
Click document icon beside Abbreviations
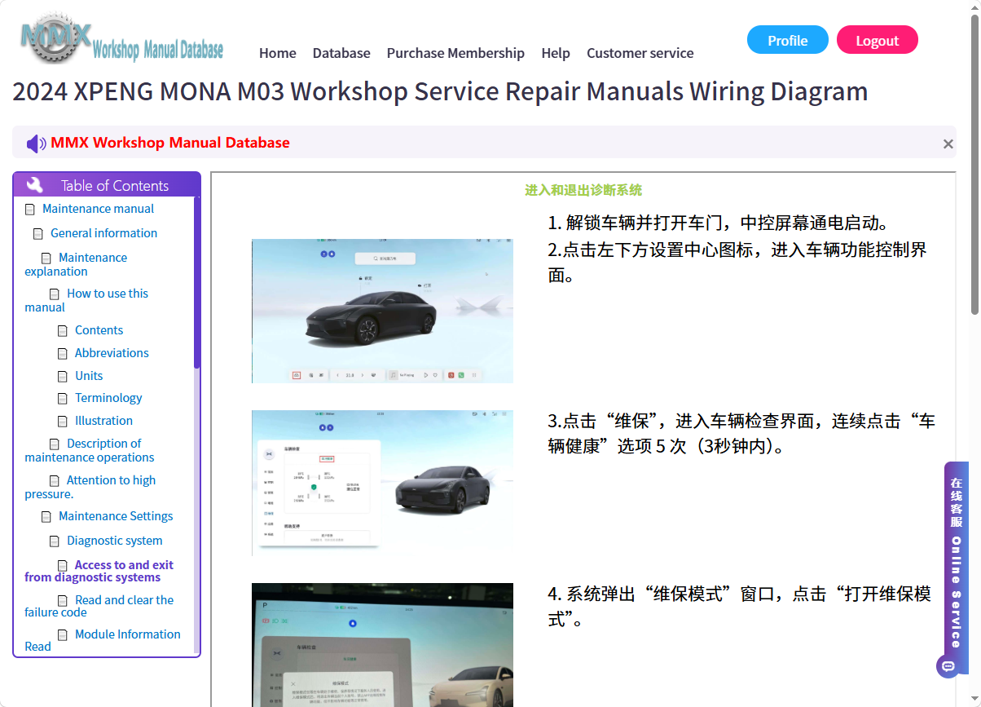(63, 354)
